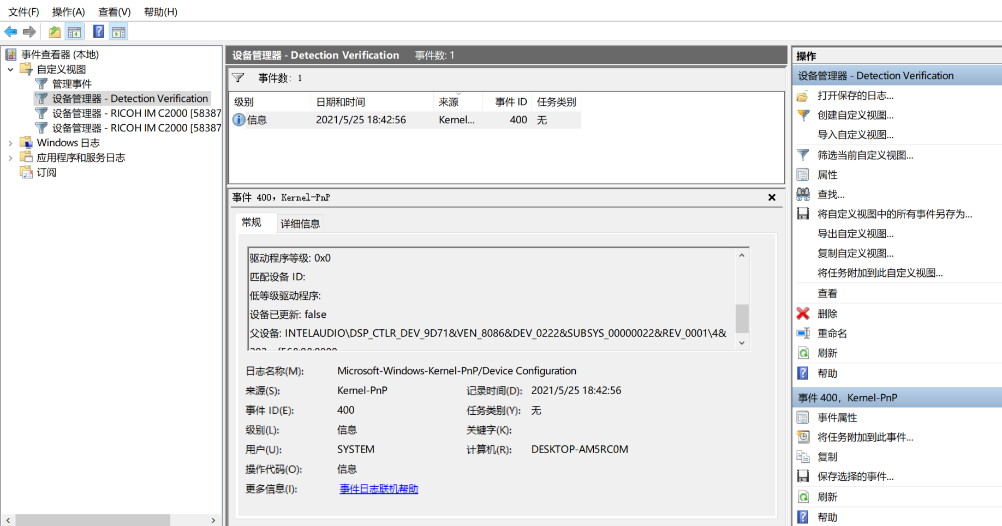
Task: Click the blue Help toolbar icon
Action: [x=99, y=32]
